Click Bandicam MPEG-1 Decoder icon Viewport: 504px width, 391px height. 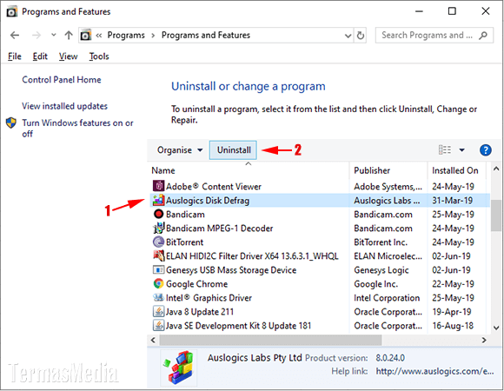(158, 228)
